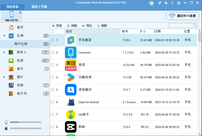
Task: Click 卸载 uninstall toolbar button
Action: pos(72,26)
